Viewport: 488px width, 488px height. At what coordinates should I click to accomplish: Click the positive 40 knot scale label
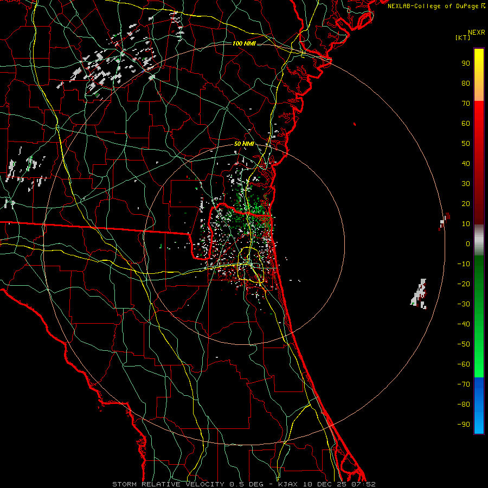pos(466,163)
